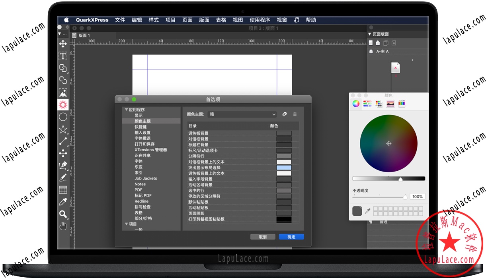
Task: Collapse the 应用程序 preferences section
Action: point(127,110)
